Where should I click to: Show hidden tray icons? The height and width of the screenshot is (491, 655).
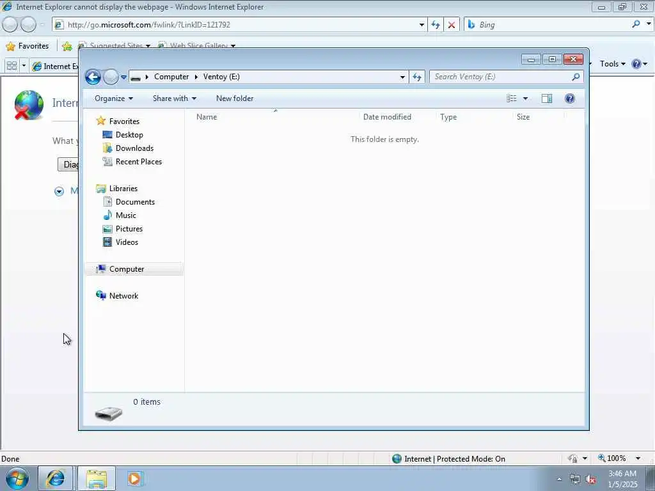pos(559,479)
